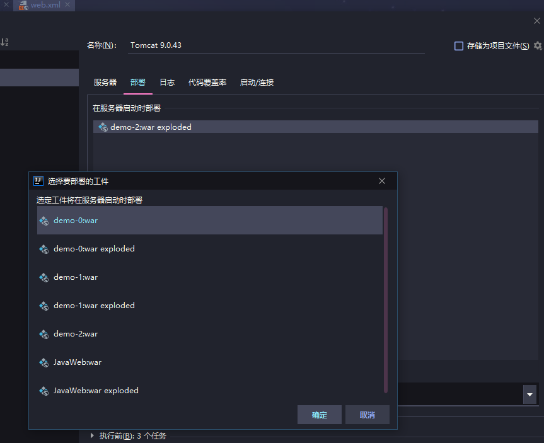This screenshot has width=544, height=443.
Task: Select demo-2:war artifact in dialog list
Action: (209, 334)
